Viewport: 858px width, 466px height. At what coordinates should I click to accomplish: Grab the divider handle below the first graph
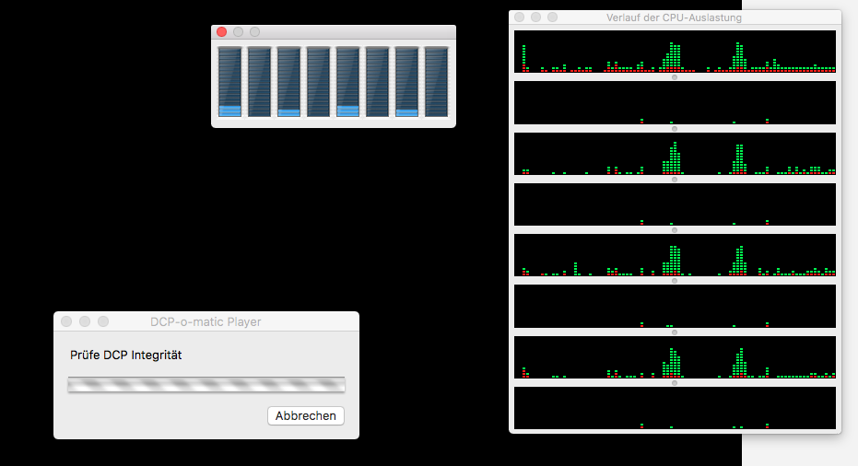[675, 77]
